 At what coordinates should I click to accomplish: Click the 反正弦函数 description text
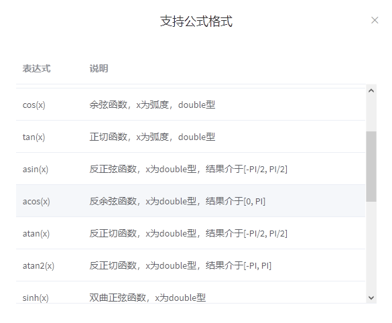coord(188,170)
